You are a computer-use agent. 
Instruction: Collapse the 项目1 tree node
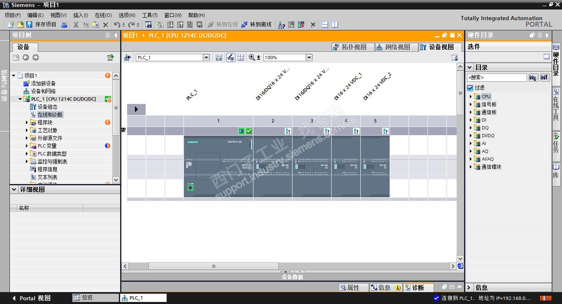[14, 76]
